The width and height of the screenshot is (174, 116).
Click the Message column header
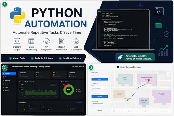pyautogui.click(x=43, y=106)
